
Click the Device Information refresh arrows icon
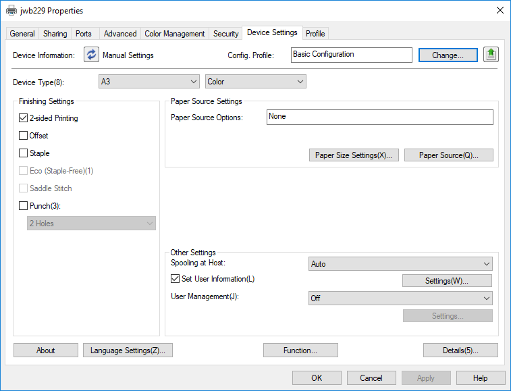(91, 55)
